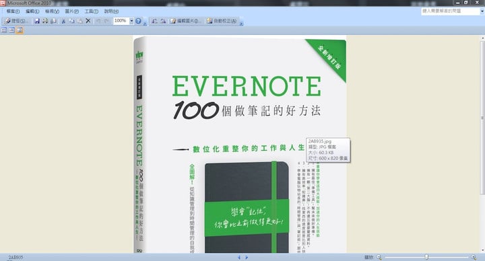Click the help question input box
485x261 pixels.
coord(451,11)
